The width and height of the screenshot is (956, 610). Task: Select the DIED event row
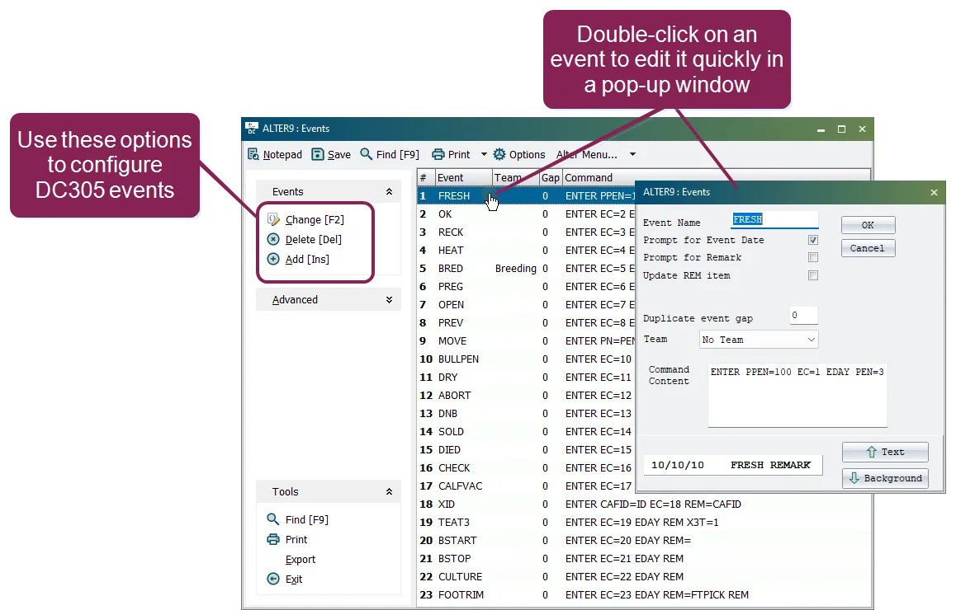[526, 450]
